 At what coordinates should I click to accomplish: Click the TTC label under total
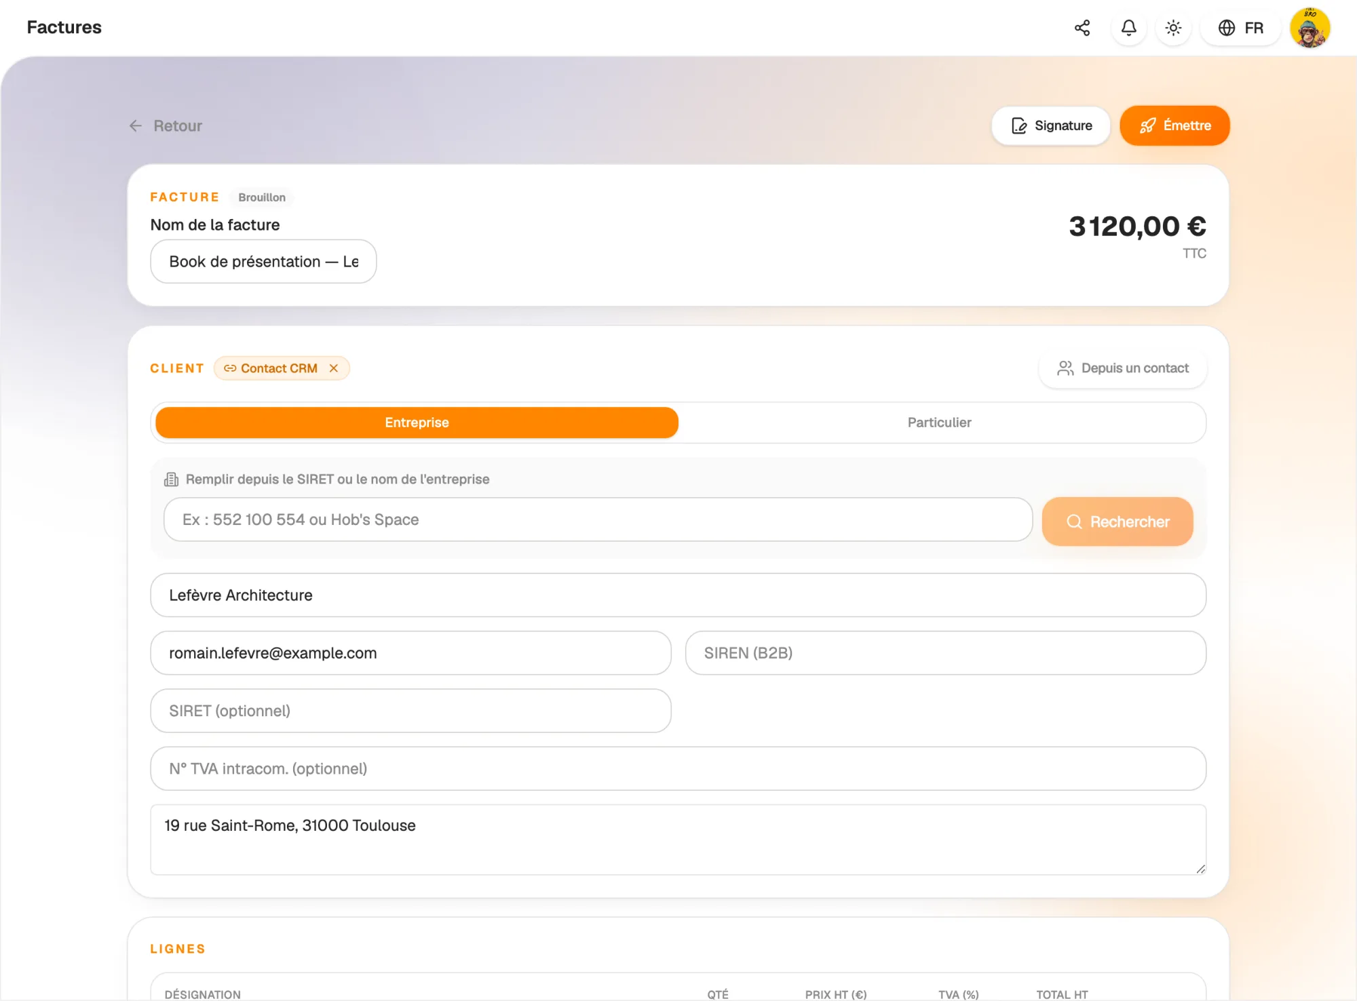coord(1194,254)
